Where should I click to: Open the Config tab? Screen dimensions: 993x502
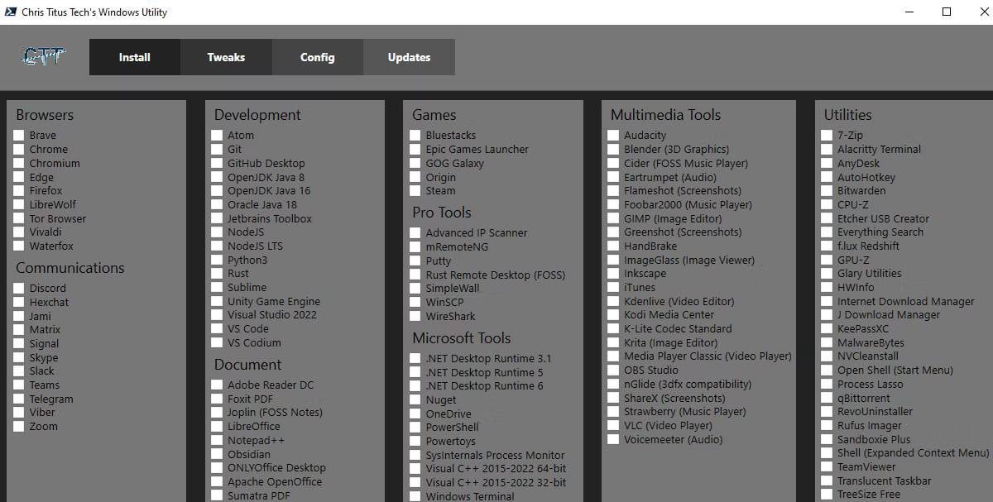317,57
